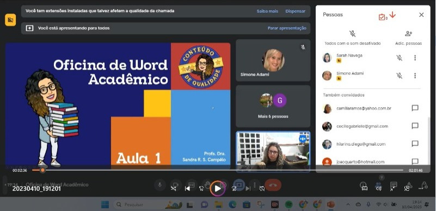
Task: Click the yellow presentation icon at top left
Action: (x=10, y=20)
